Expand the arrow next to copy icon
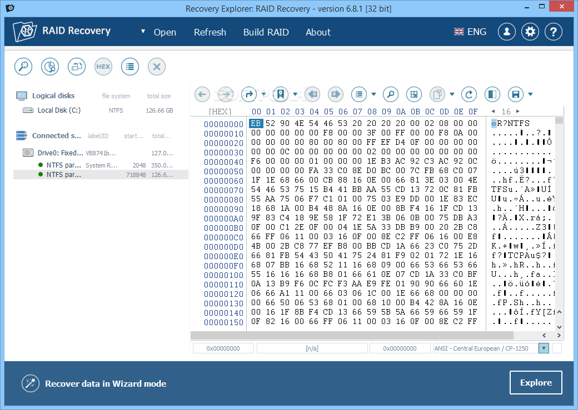 point(452,94)
